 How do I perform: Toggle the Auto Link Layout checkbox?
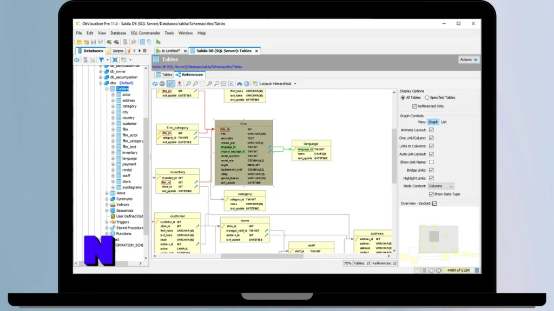click(431, 154)
